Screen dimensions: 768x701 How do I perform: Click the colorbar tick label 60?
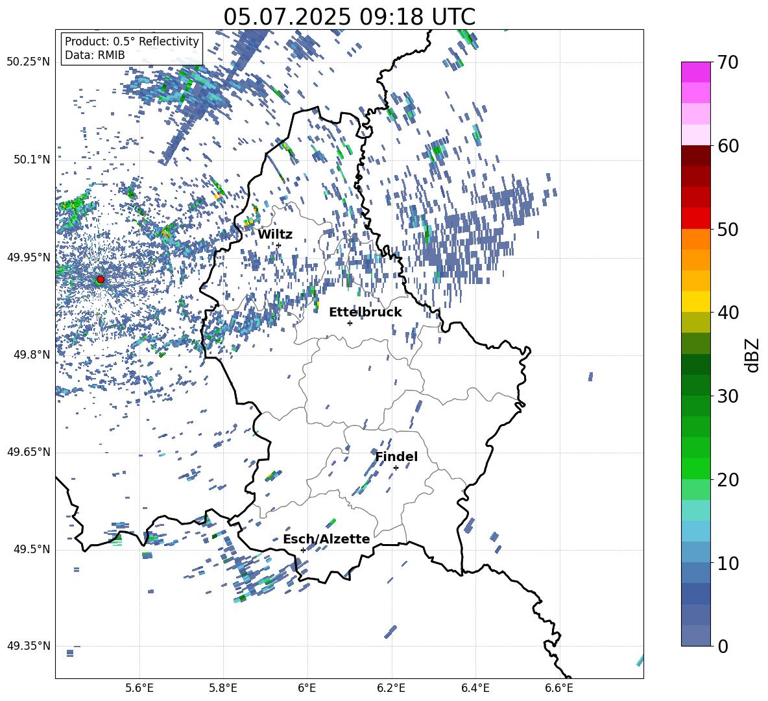[x=728, y=146]
